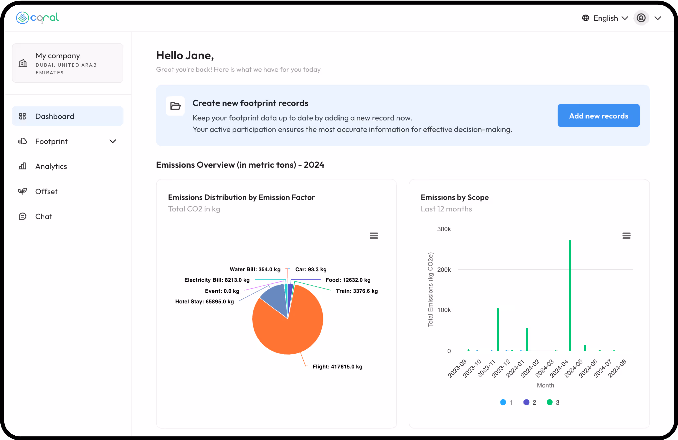Click the Flight: 417615.0 kg label
Image resolution: width=678 pixels, height=440 pixels.
[x=337, y=367]
